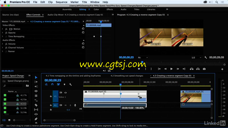
Task: Go to Out point in Program monitor
Action: pos(184,69)
